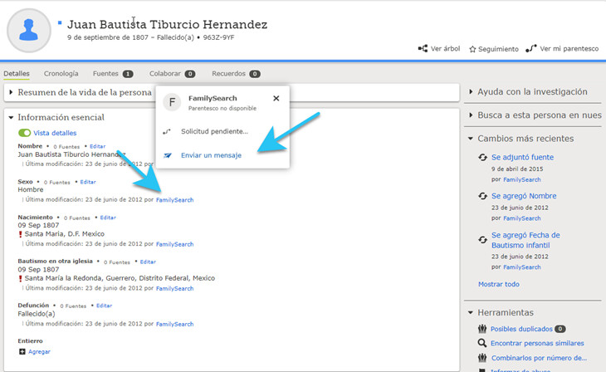Click FamilySearch contributor link under Bautismo
606x372 pixels.
174,288
